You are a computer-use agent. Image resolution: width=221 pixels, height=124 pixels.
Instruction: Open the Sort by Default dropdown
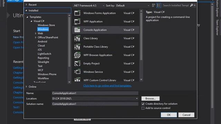133,6
